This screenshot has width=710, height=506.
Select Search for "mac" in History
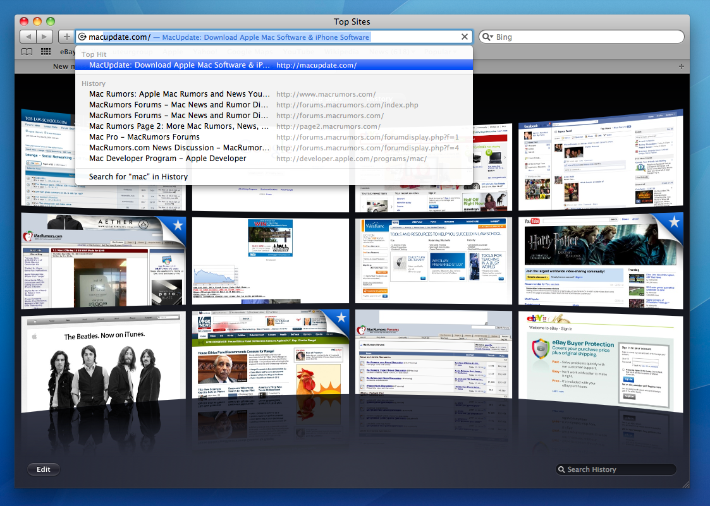274,177
